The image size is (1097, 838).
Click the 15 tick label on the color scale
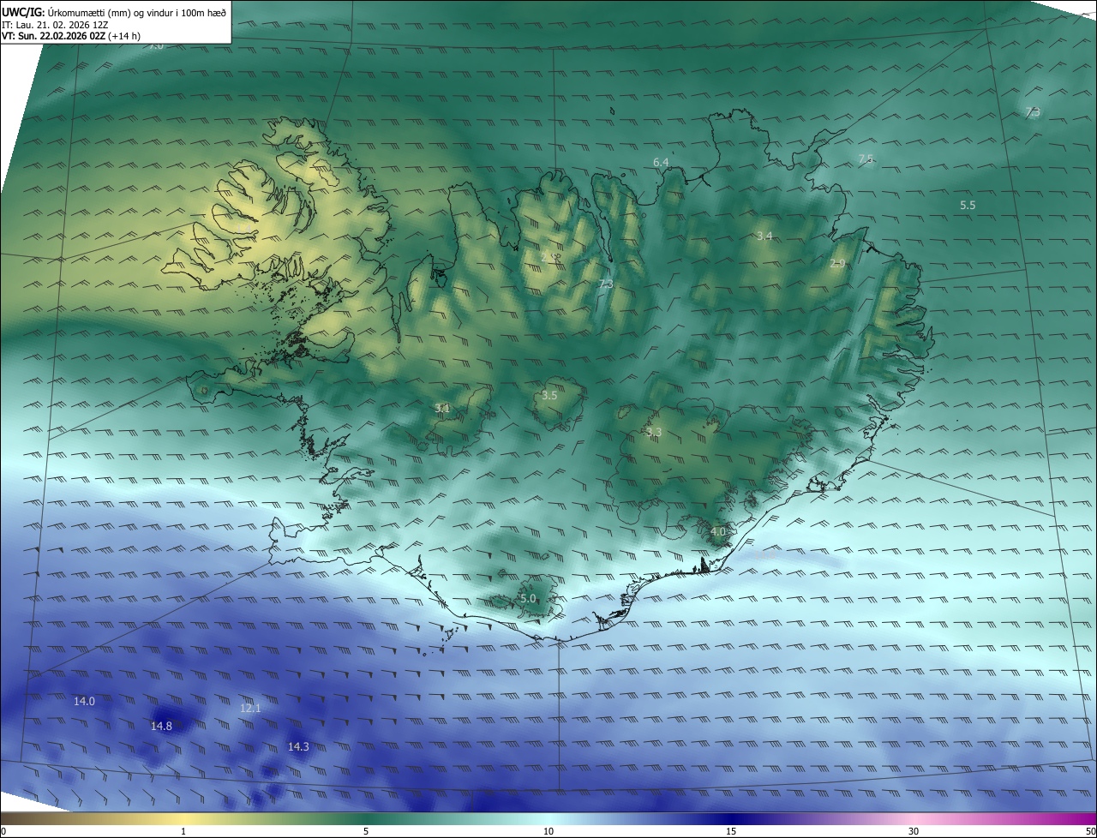[731, 832]
